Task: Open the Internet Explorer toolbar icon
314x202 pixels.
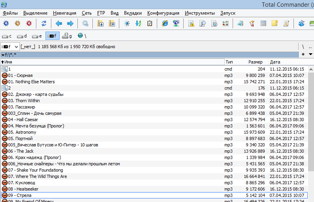Action: (165, 23)
